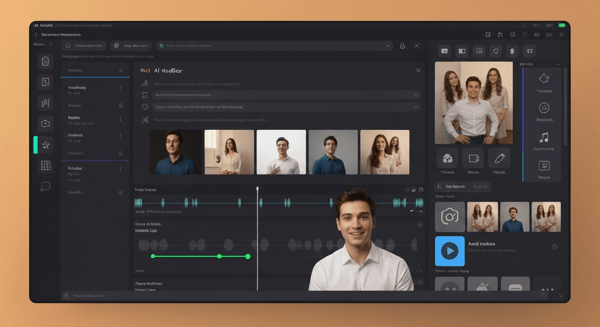The image size is (600, 327).
Task: Click the back arrow at the top left
Action: click(x=35, y=34)
